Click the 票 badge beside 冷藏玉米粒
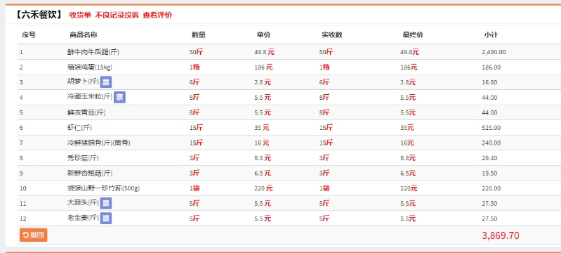The height and width of the screenshot is (253, 561). 119,97
